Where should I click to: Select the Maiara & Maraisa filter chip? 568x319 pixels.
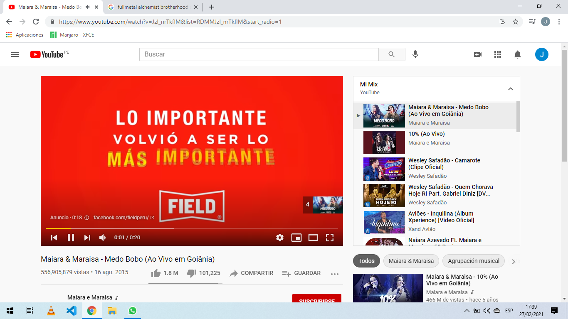click(x=411, y=261)
